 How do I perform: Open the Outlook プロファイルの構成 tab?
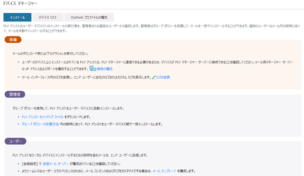tap(89, 17)
